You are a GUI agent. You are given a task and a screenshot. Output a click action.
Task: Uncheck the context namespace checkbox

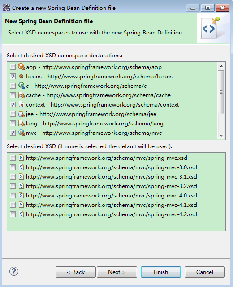point(13,104)
